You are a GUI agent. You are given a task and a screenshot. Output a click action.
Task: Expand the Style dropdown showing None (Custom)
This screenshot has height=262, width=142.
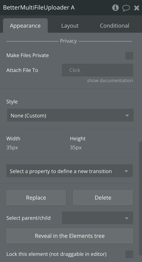[x=70, y=115]
